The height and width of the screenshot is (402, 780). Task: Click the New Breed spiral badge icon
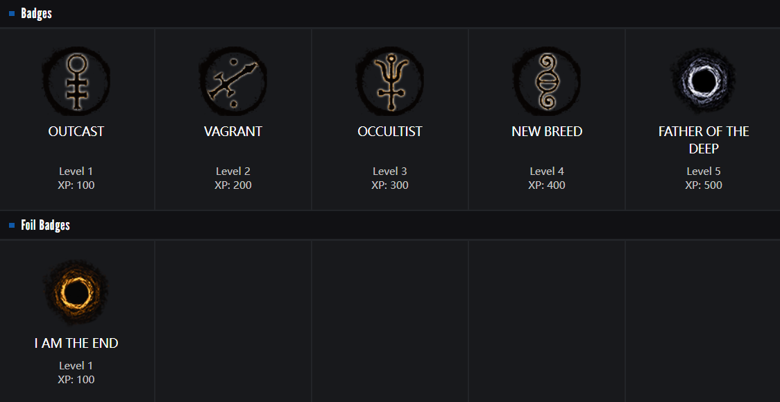[x=547, y=81]
